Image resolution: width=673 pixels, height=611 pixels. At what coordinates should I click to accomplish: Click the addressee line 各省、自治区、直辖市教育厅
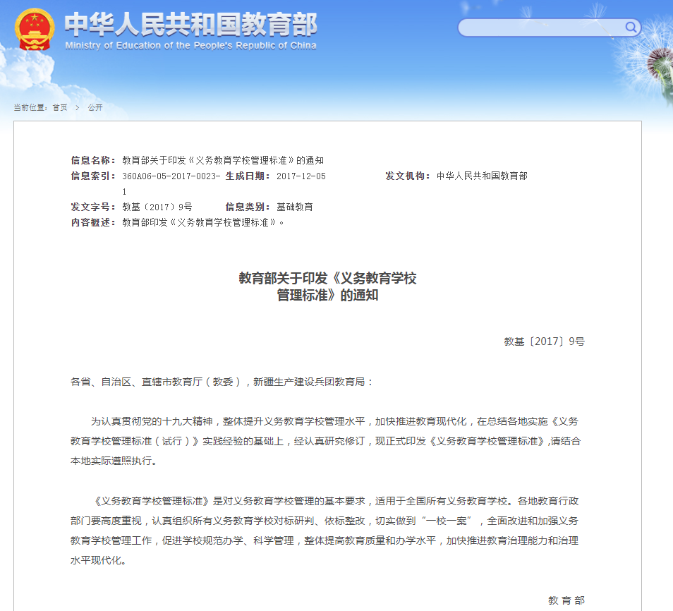point(222,381)
